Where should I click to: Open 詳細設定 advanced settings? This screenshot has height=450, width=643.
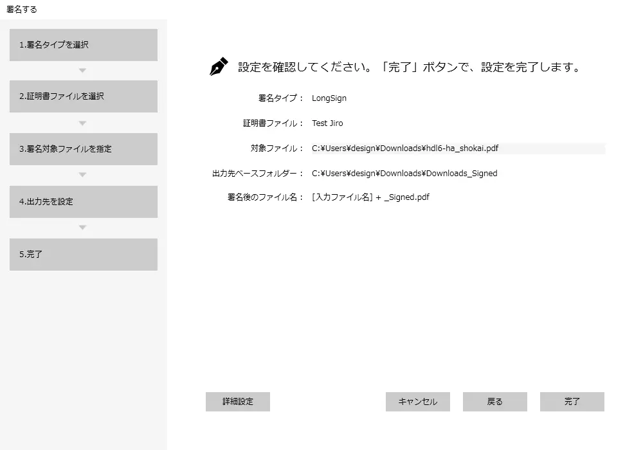[238, 402]
